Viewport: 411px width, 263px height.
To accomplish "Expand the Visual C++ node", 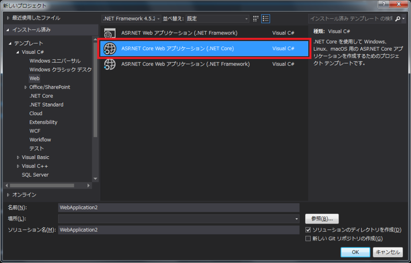I will (x=18, y=166).
